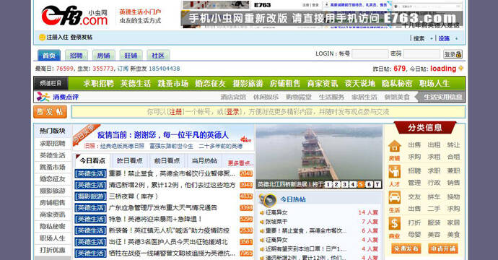The width and height of the screenshot is (498, 260).
Task: Click the icon next to loading counter
Action: [461, 68]
